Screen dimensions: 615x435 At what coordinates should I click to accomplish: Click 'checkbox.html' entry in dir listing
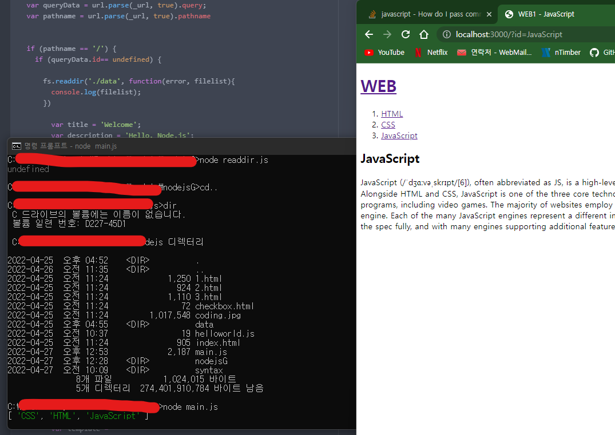tap(224, 306)
